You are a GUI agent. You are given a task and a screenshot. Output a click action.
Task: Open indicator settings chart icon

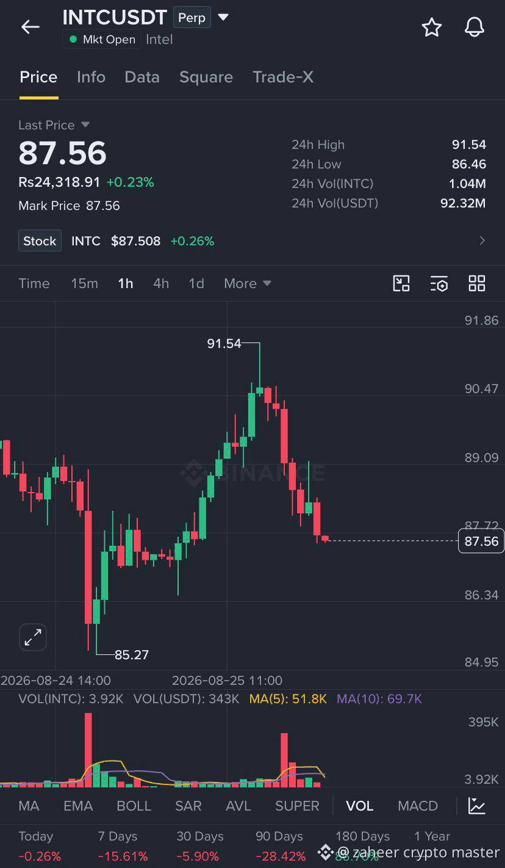(x=477, y=806)
